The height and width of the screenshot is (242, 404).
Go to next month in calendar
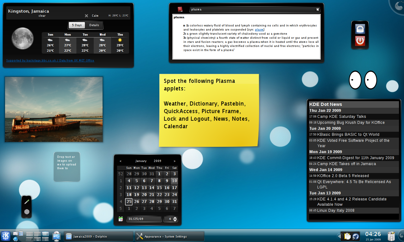click(175, 161)
